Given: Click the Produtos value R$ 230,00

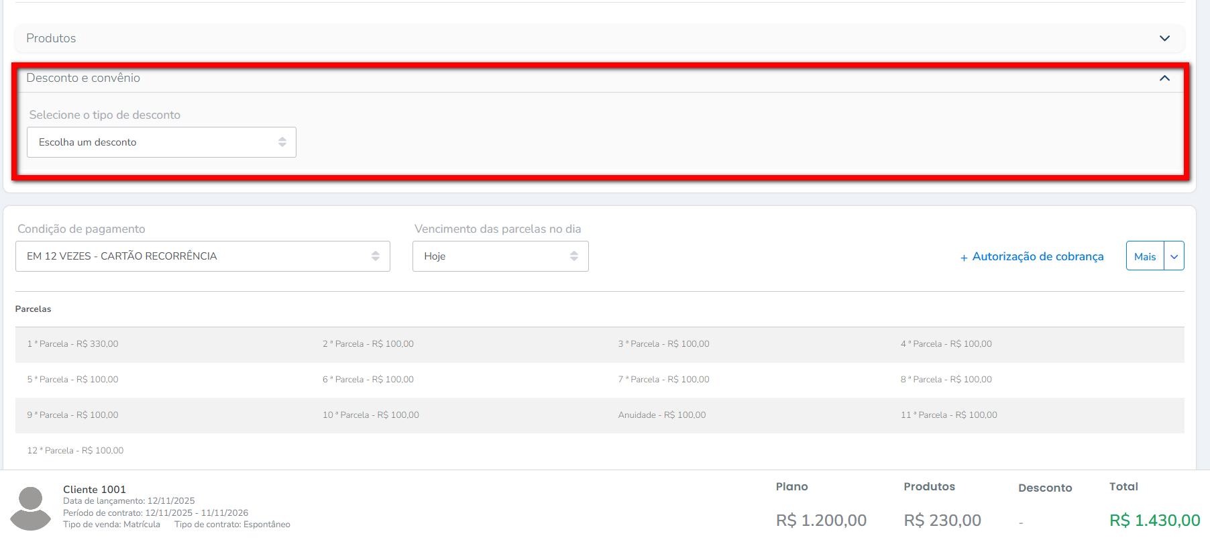Looking at the screenshot, I should click(x=942, y=521).
